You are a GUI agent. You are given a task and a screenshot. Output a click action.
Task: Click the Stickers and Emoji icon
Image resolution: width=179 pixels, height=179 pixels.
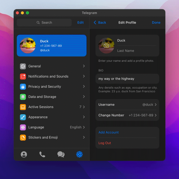click(x=23, y=138)
